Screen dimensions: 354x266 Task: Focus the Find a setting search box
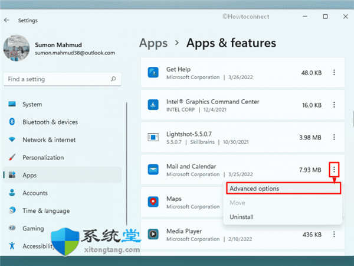(x=63, y=79)
